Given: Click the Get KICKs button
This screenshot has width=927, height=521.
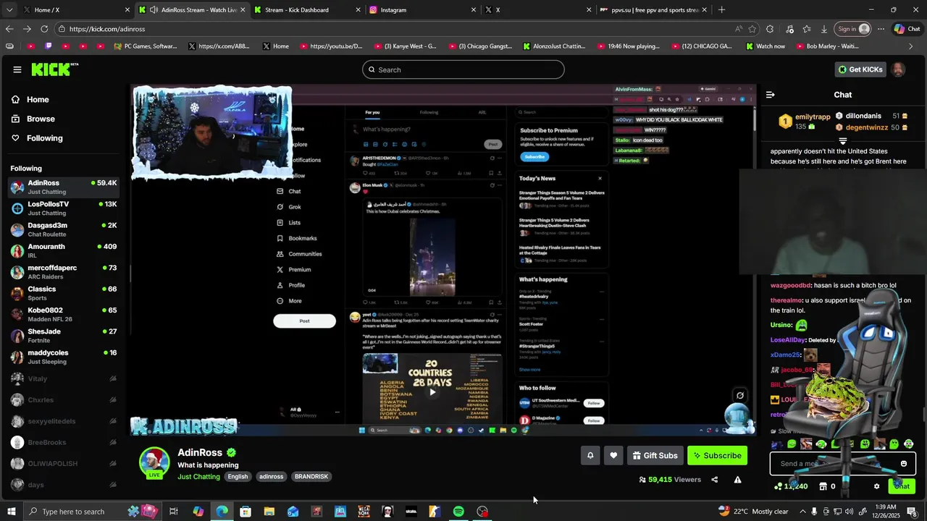Looking at the screenshot, I should coord(860,69).
